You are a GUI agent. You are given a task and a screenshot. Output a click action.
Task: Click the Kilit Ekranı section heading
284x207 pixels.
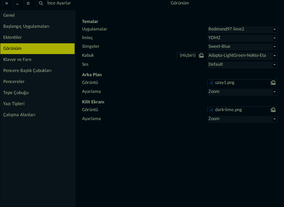coord(93,102)
